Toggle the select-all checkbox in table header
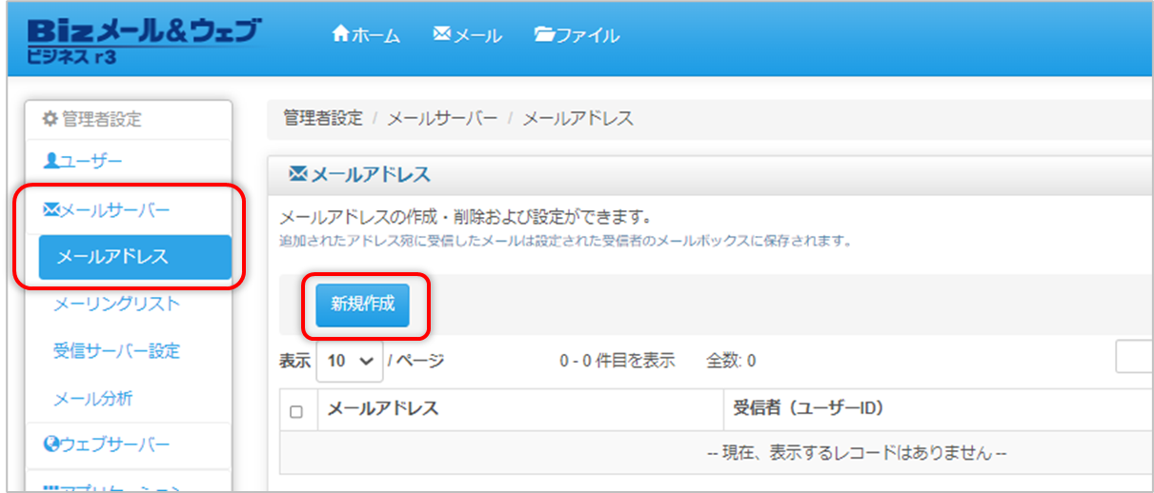 tap(296, 411)
